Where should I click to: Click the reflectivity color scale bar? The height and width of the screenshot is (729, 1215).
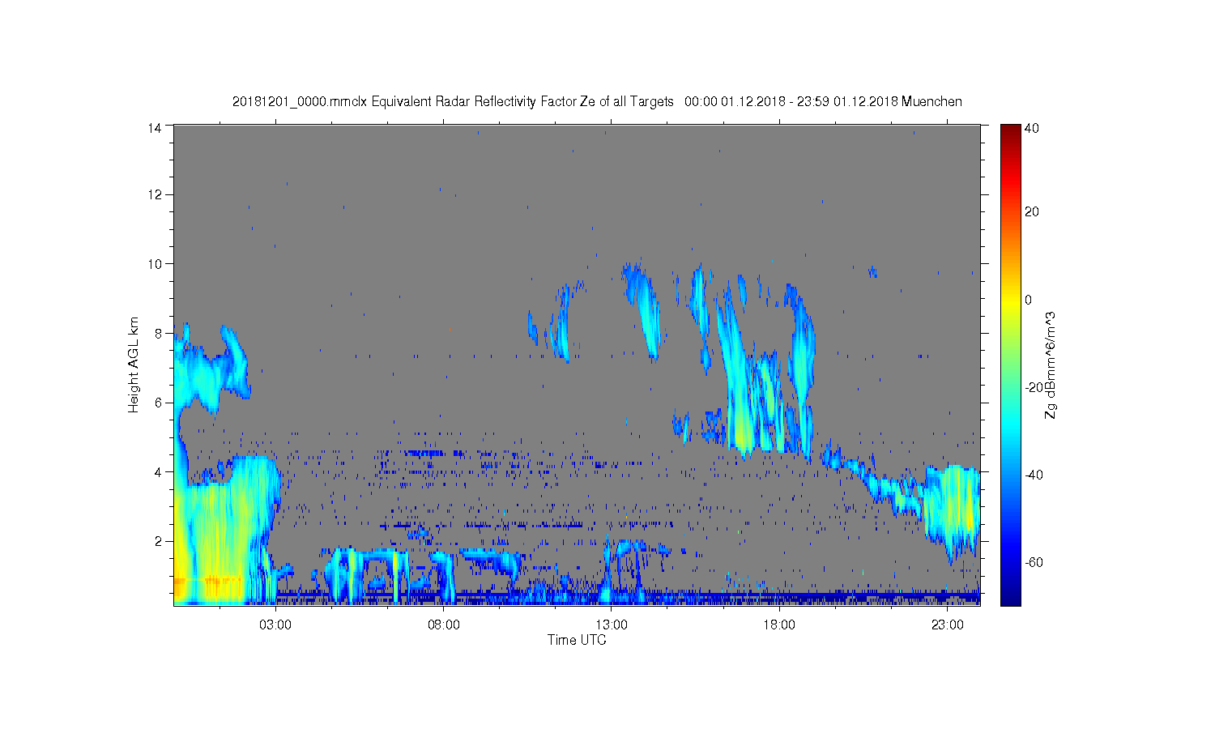point(1009,364)
